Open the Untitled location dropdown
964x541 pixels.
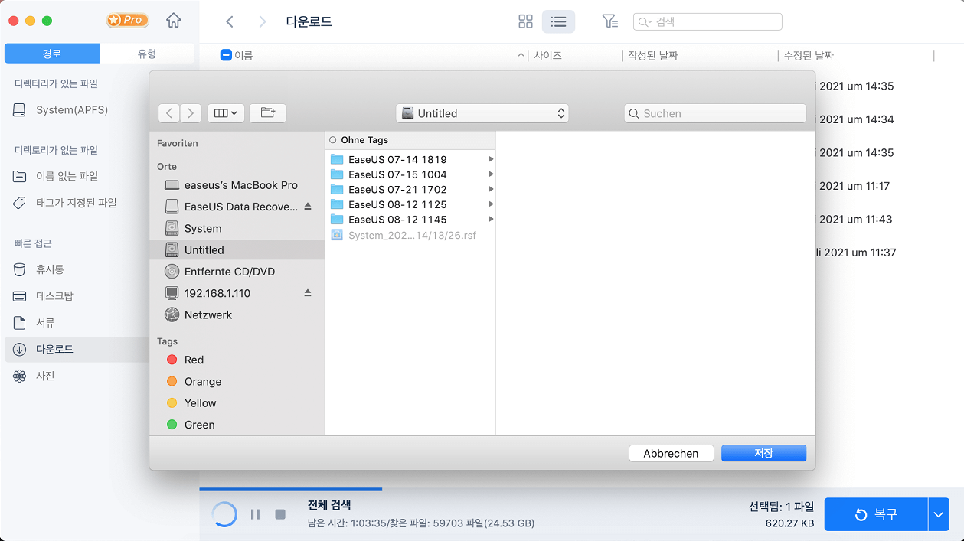[482, 113]
